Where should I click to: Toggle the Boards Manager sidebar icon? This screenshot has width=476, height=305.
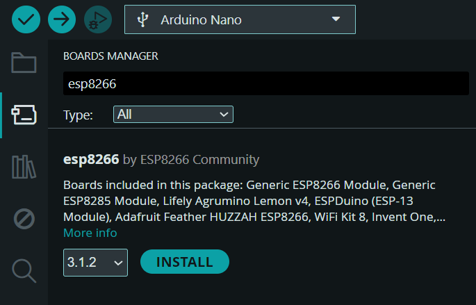coord(24,115)
